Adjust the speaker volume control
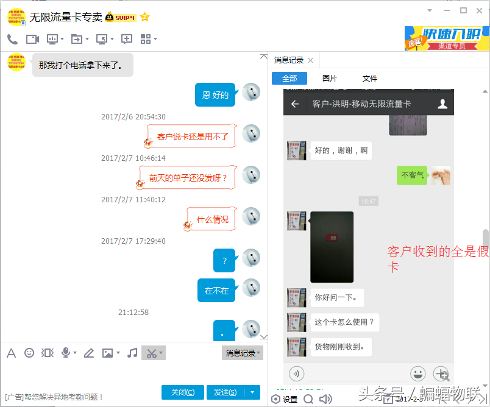This screenshot has height=407, width=490. (x=325, y=399)
